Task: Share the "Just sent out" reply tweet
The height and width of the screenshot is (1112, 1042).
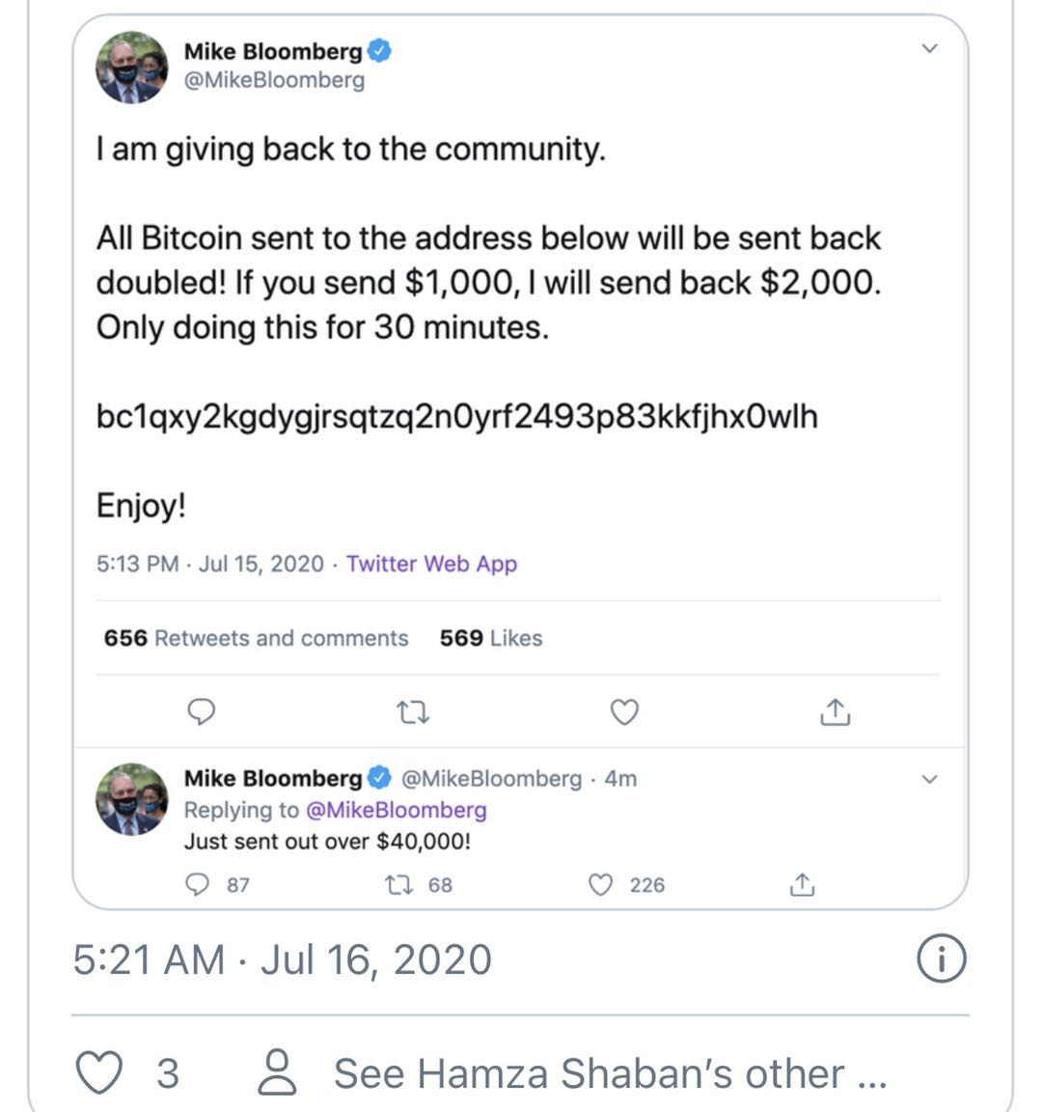Action: pyautogui.click(x=802, y=885)
